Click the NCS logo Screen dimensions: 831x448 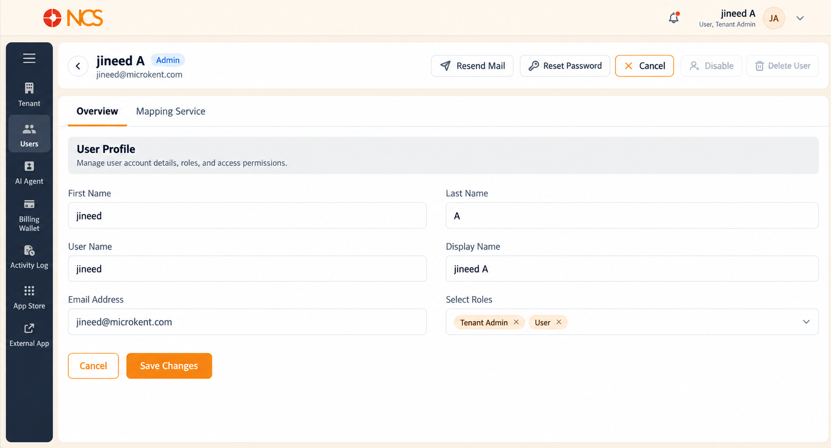click(x=73, y=18)
